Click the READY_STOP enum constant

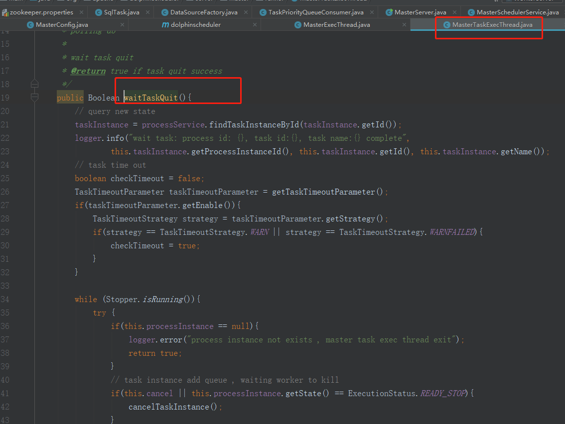click(443, 394)
